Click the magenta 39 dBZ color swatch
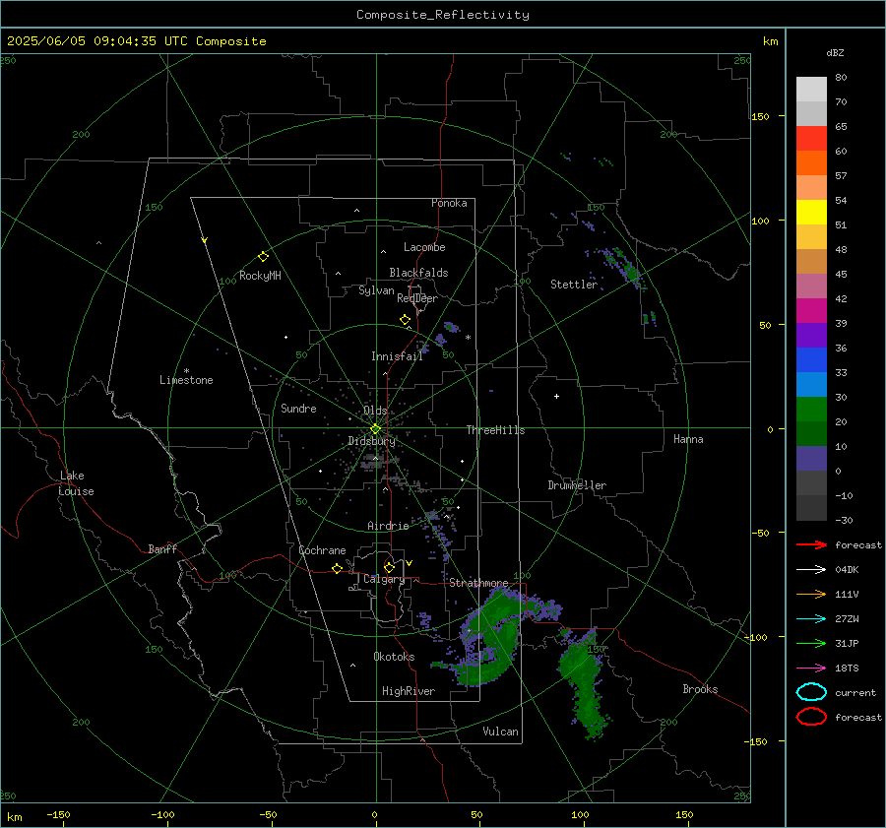The width and height of the screenshot is (886, 828). click(811, 311)
